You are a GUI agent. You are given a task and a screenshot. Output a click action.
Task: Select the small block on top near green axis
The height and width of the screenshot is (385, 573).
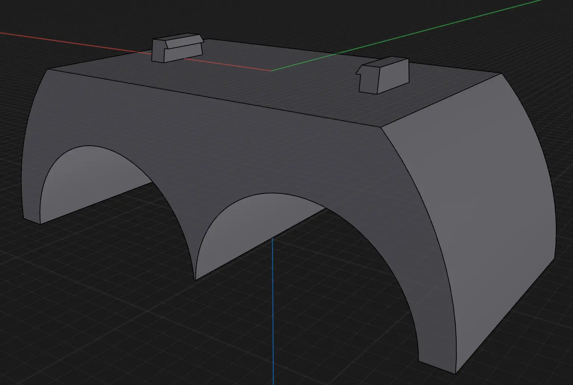[x=383, y=75]
